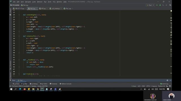Collapse the rotateLeft method fold marker
This screenshot has height=101, width=181.
(x=19, y=36)
